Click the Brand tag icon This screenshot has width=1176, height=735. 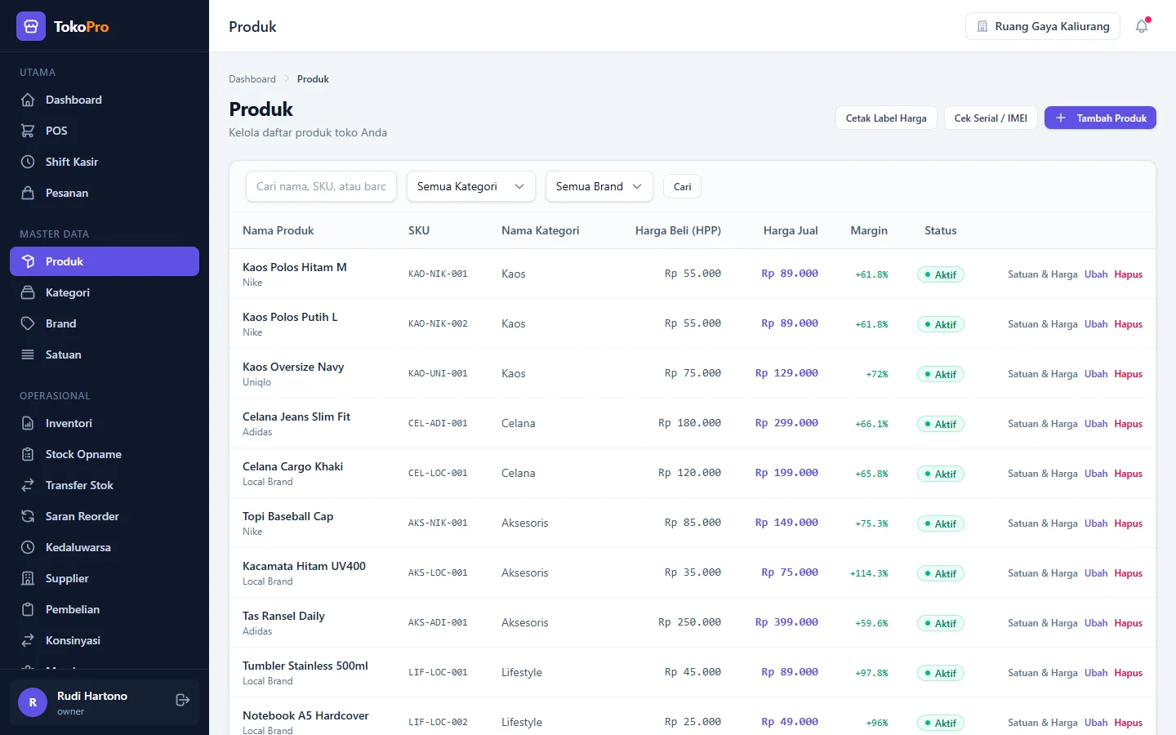point(28,323)
